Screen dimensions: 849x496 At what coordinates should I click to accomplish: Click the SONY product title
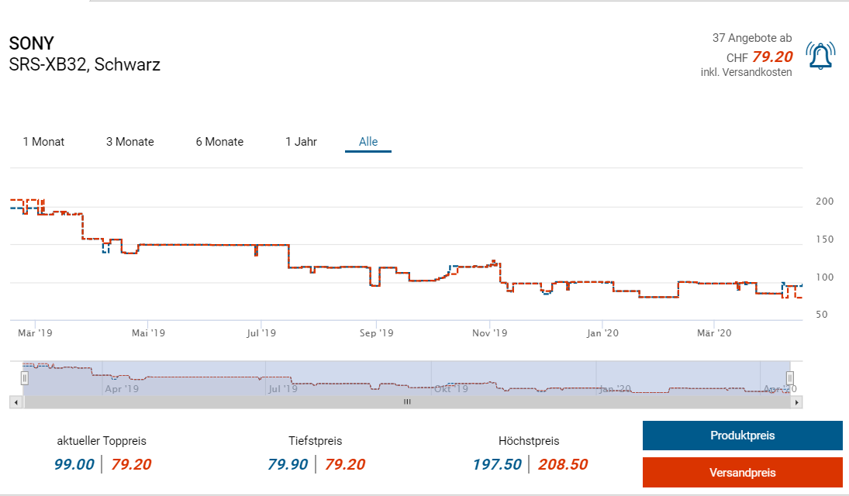[32, 43]
